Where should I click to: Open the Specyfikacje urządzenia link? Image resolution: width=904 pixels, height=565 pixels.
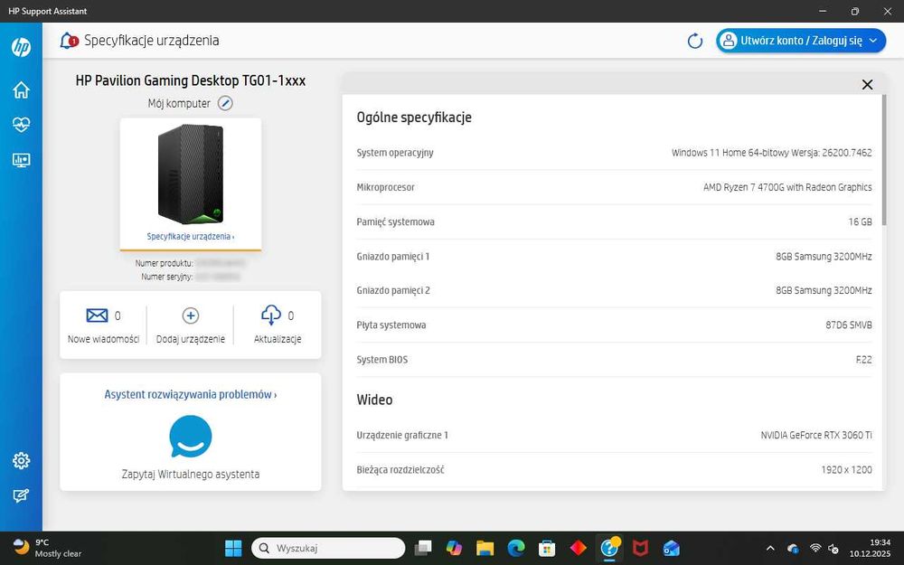pos(190,236)
